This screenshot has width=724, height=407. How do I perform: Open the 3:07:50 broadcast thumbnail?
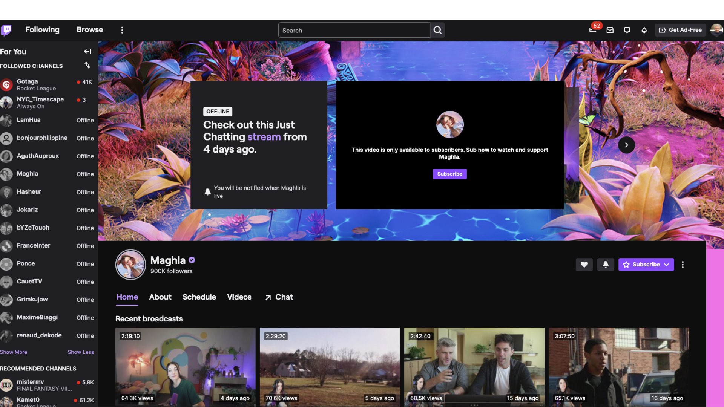[x=619, y=367]
